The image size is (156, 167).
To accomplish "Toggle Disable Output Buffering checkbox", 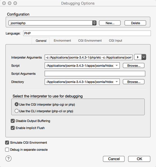I will tap(13, 121).
